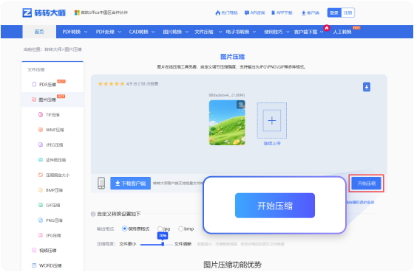Click the 4.9分 | 58次投票 rating text
The width and height of the screenshot is (414, 272).
[142, 84]
